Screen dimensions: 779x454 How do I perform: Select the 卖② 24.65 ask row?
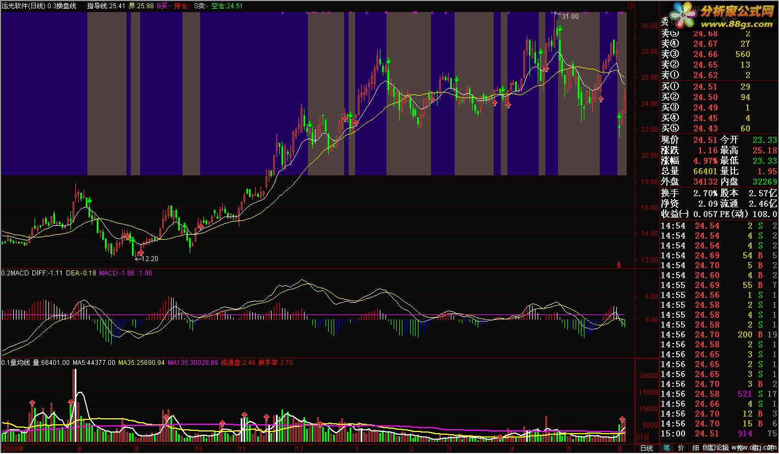coord(719,64)
